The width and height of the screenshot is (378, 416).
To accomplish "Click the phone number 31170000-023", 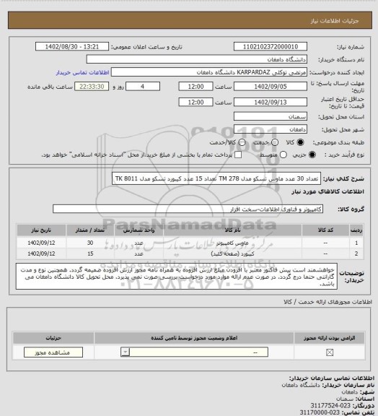I will [x=320, y=412].
